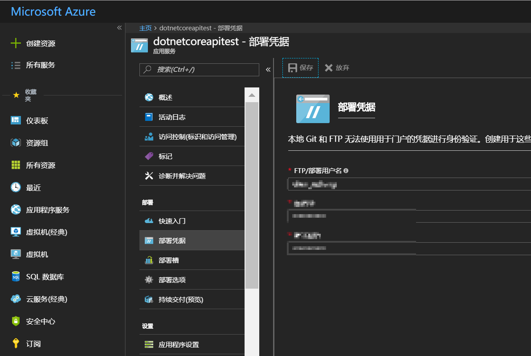Click the password input field
The image size is (531, 356).
click(x=409, y=216)
